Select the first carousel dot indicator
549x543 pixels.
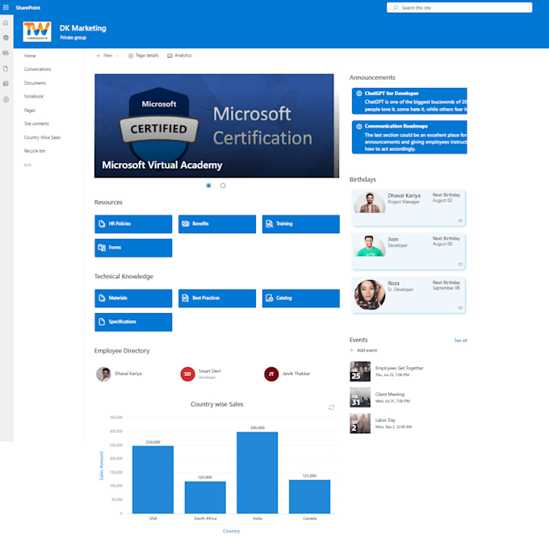click(x=208, y=186)
